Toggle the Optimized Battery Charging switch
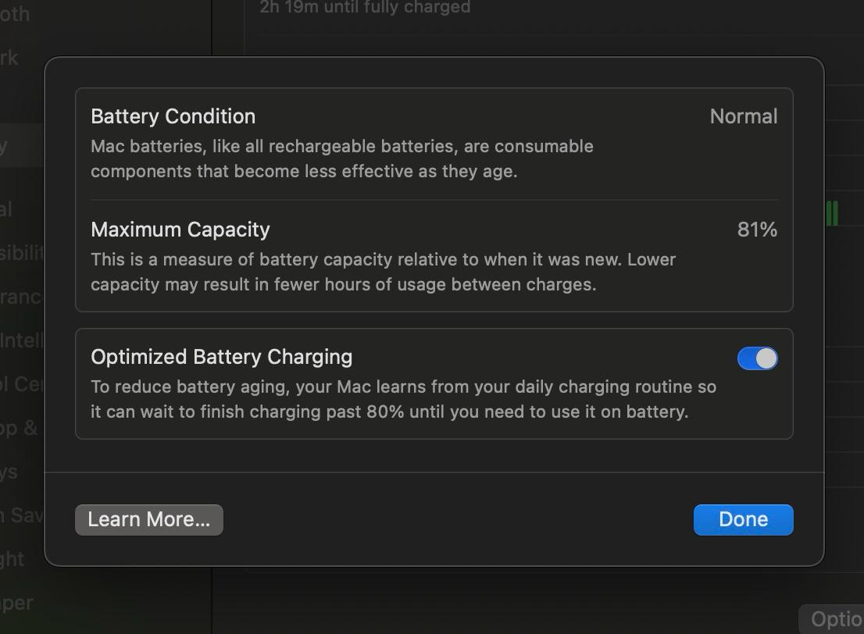The height and width of the screenshot is (634, 864). click(757, 358)
